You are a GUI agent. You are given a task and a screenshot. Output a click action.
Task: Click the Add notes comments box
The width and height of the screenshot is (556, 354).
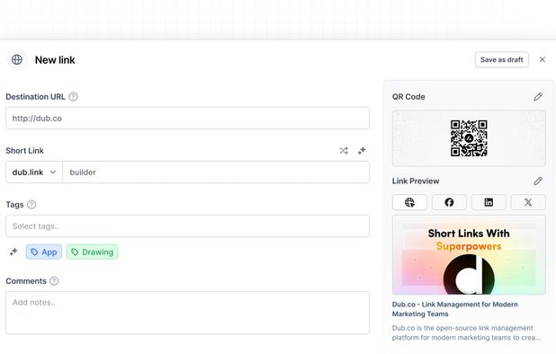(x=187, y=313)
